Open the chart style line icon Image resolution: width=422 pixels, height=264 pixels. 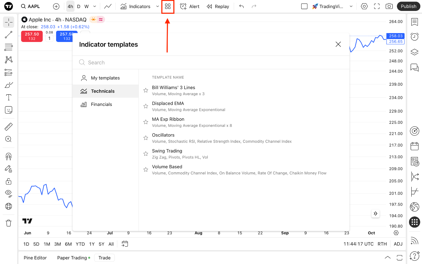108,6
